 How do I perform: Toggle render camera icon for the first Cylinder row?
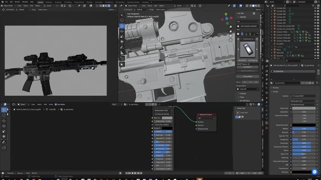318,8
